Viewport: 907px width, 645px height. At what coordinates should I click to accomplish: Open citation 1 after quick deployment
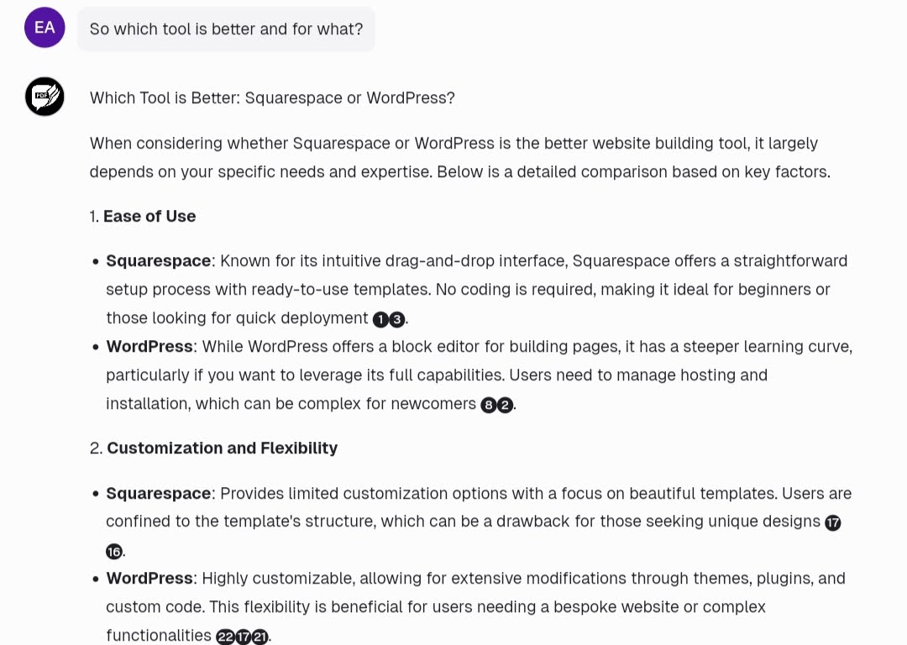[380, 319]
